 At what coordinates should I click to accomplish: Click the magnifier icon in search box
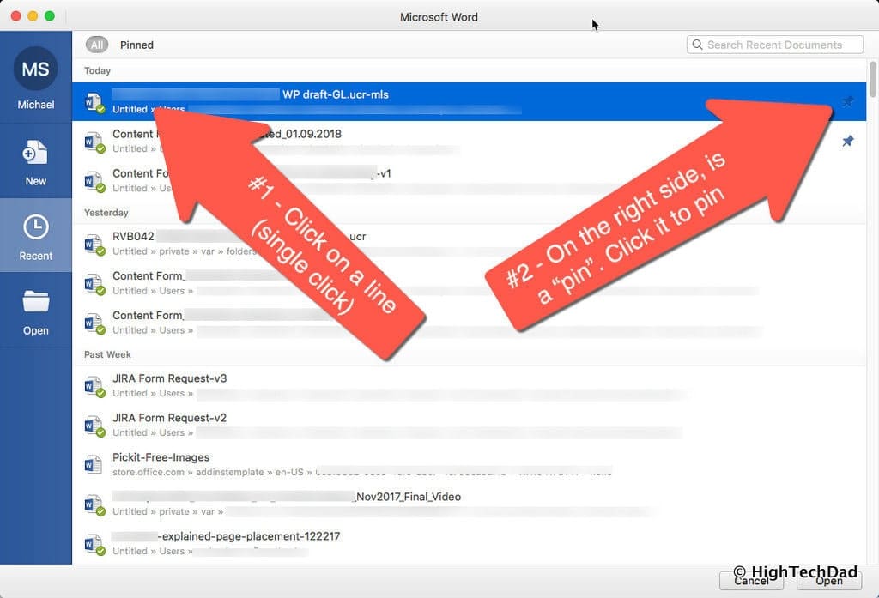(x=697, y=45)
